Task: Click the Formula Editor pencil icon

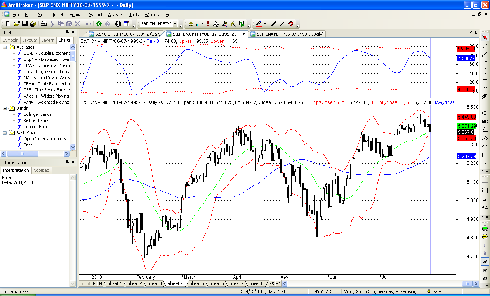Action: (216, 24)
